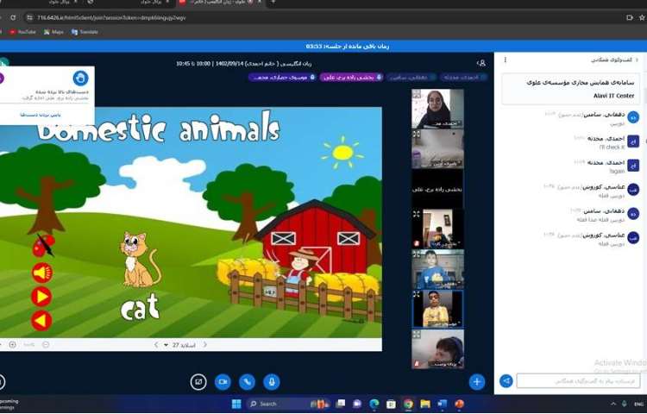
Task: Click the Windows Start button on taskbar
Action: (236, 404)
